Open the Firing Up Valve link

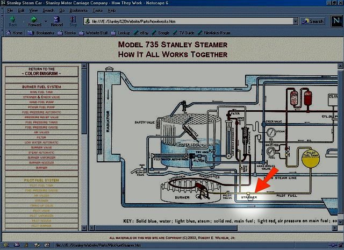click(41, 206)
